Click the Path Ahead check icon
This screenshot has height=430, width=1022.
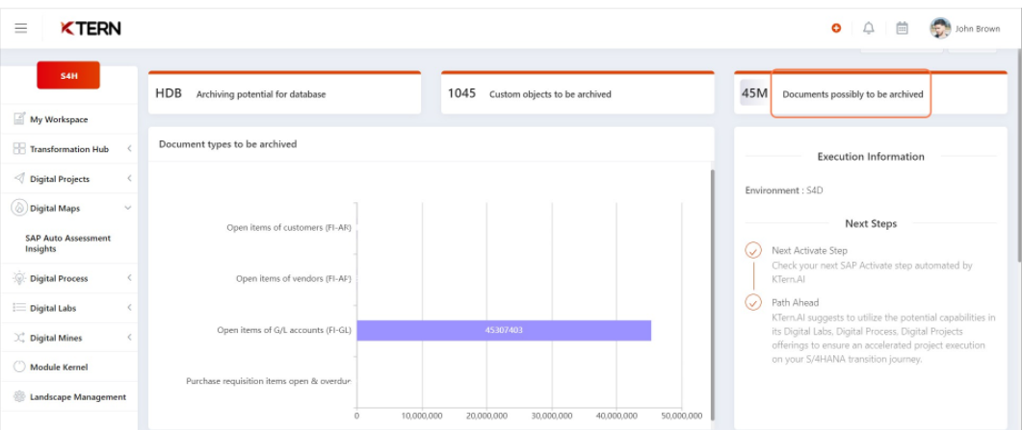pos(753,302)
